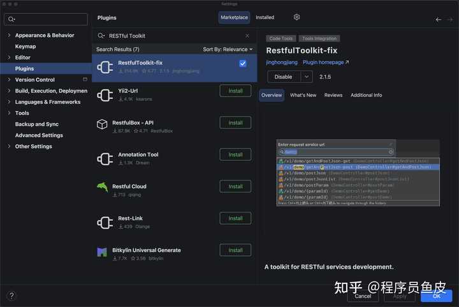Clear the plugin search field
The image size is (459, 307).
tap(247, 36)
